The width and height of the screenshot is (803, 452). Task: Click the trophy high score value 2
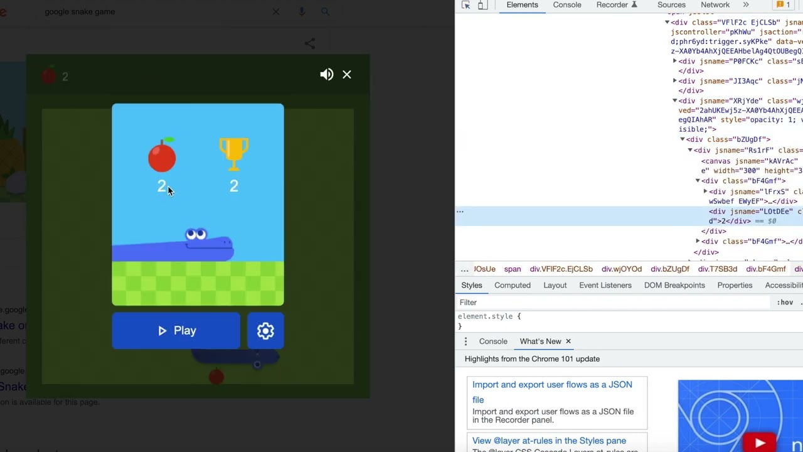click(x=234, y=186)
